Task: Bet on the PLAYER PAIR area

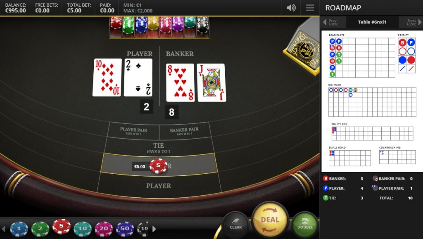Action: pos(133,131)
